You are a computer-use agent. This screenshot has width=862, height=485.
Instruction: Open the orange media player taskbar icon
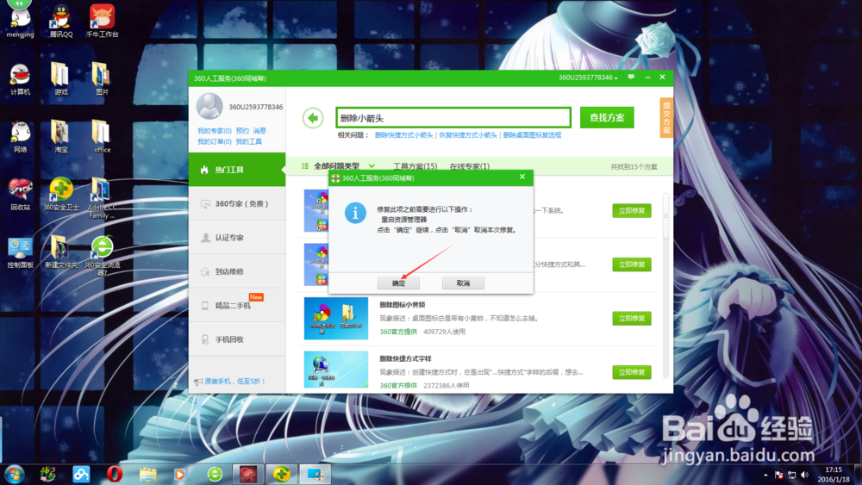[180, 474]
